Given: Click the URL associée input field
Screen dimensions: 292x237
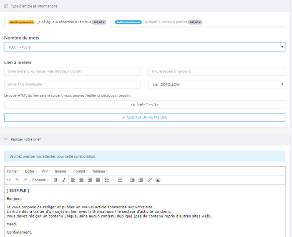Looking at the screenshot, I should click(216, 72).
